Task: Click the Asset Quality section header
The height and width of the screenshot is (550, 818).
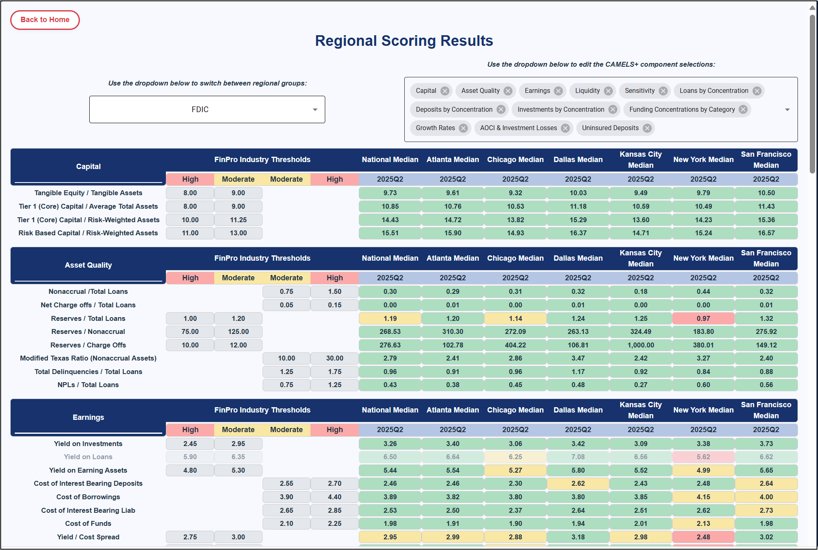Action: [x=88, y=265]
